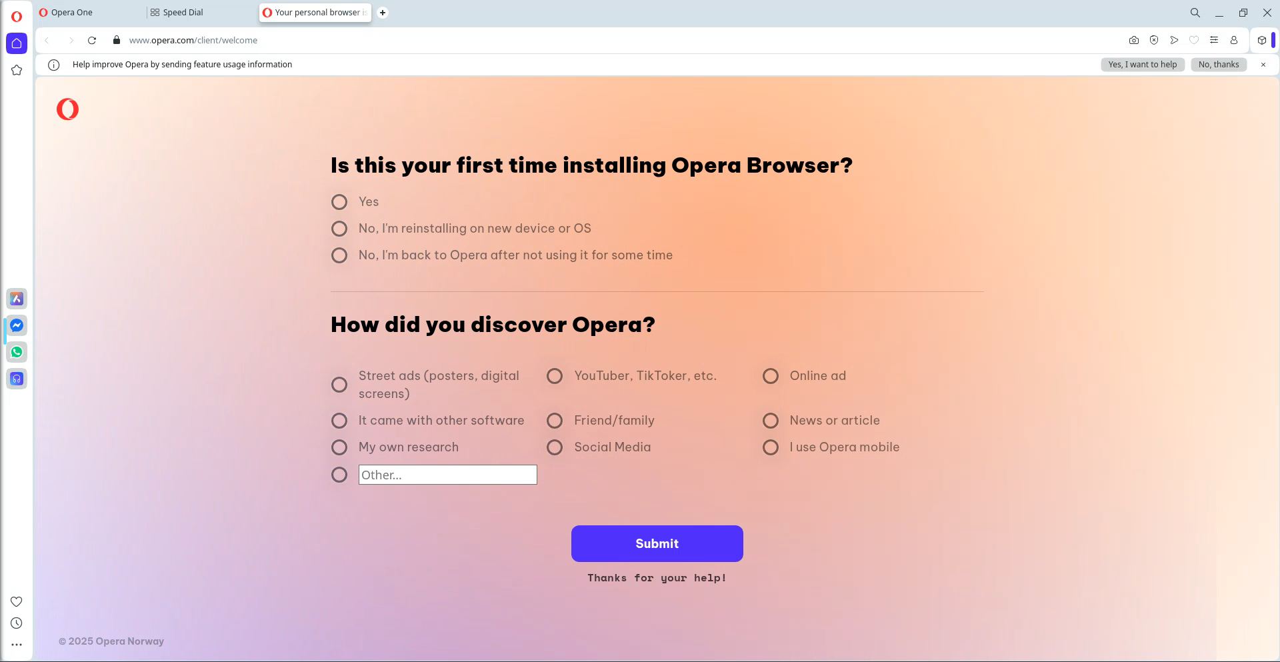Viewport: 1280px width, 662px height.
Task: Click the 'Thanks for your help!' text
Action: pyautogui.click(x=657, y=578)
